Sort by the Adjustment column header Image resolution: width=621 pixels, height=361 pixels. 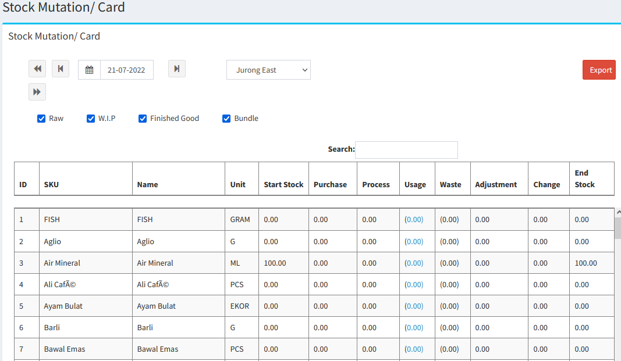[499, 178]
